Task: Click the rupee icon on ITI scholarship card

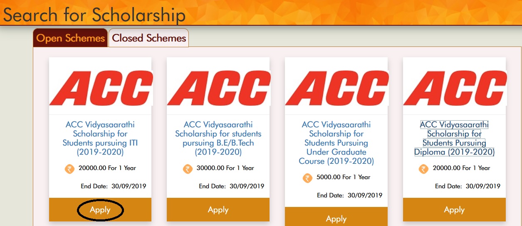Action: 69,169
